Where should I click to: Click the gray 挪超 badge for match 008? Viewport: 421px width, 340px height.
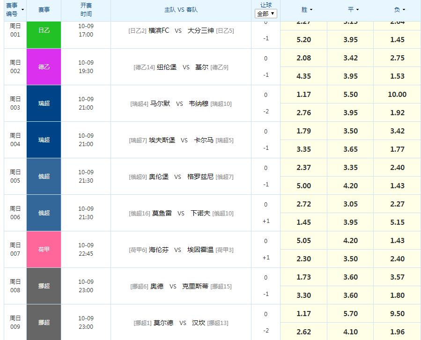(x=44, y=286)
